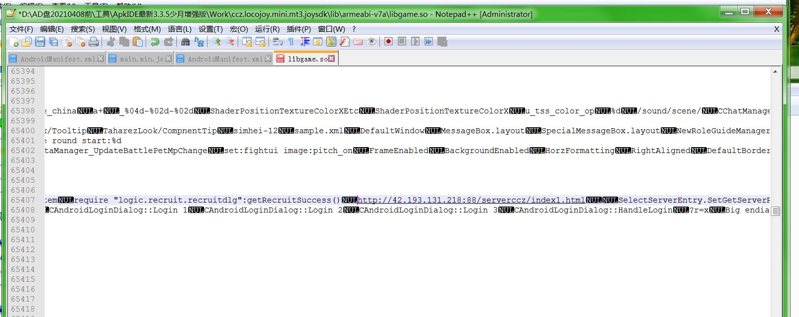Click line number 65407 in the margin

23,200
